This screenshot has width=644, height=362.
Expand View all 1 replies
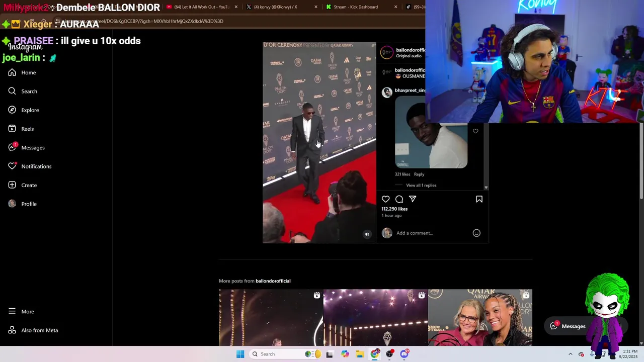421,186
